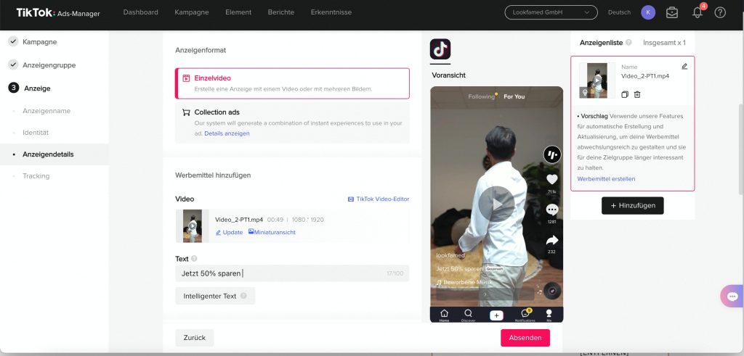The height and width of the screenshot is (356, 744).
Task: Click the comment bubble icon in preview
Action: point(552,210)
